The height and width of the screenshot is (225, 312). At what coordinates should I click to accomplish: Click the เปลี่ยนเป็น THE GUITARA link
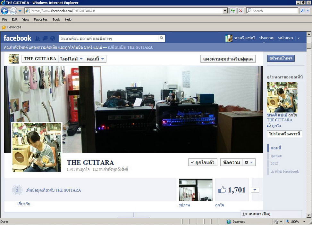[130, 47]
